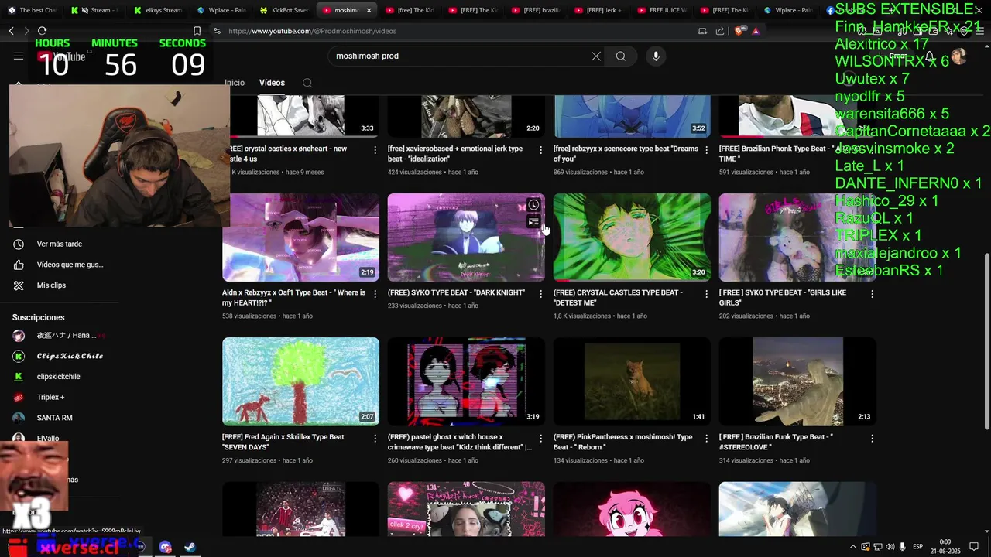Open video title "Fred Again x Skrillex Type Beat SEVEN DAYS"
Screen dimensions: 991x557
coord(283,442)
